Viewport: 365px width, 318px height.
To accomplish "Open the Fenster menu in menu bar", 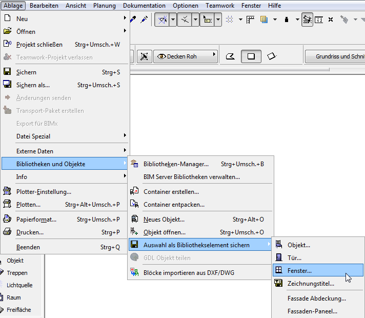I will [251, 5].
